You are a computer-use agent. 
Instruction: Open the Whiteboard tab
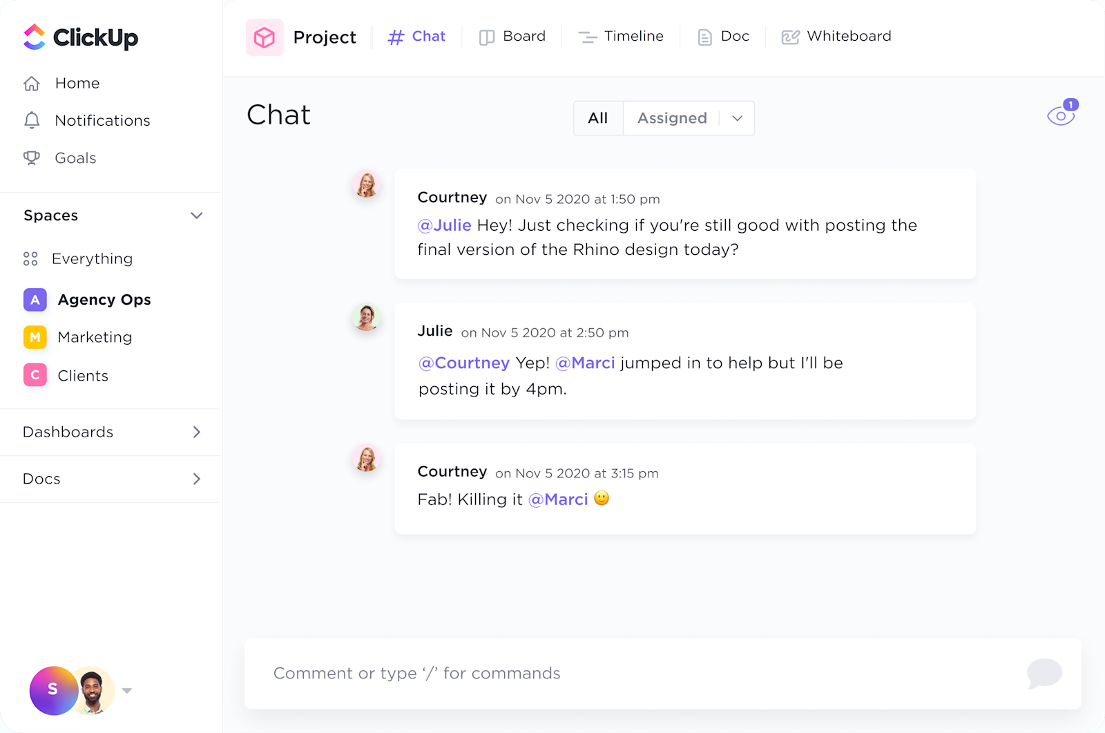click(836, 36)
